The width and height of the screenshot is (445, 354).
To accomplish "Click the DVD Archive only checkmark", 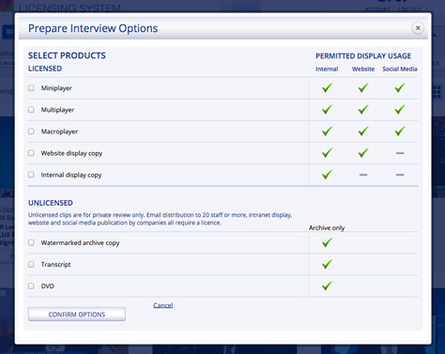I will point(327,285).
